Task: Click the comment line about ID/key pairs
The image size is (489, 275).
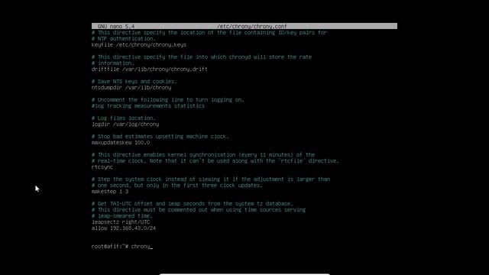Action: [209, 33]
